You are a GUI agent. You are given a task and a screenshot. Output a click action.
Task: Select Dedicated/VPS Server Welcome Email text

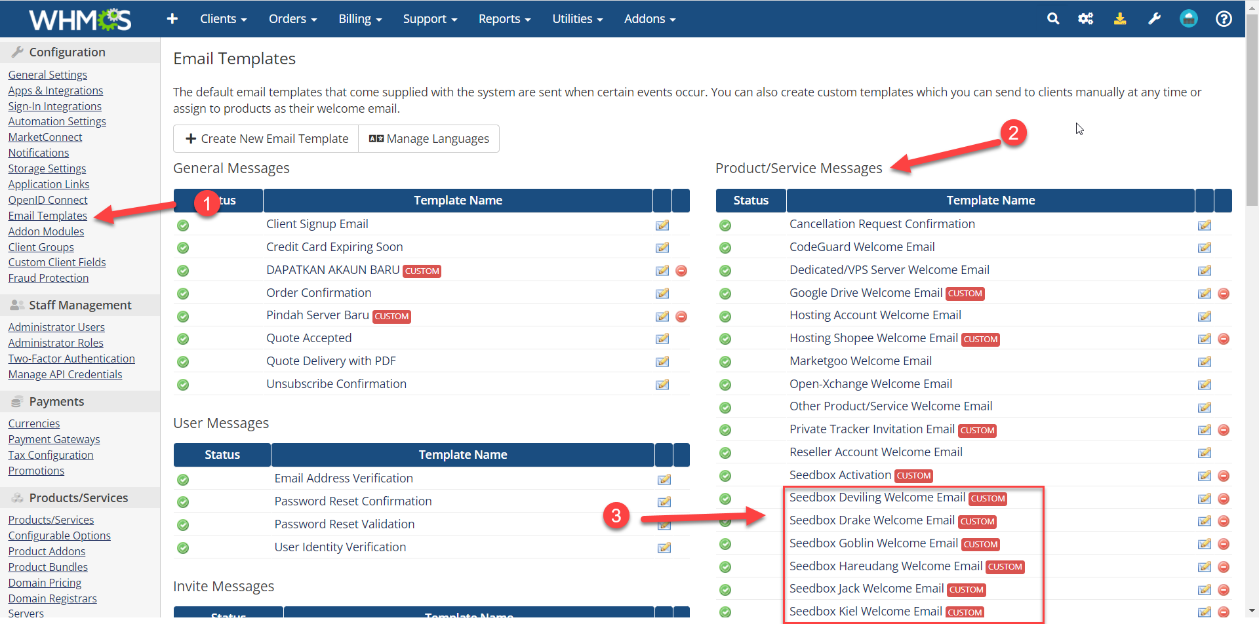click(889, 270)
